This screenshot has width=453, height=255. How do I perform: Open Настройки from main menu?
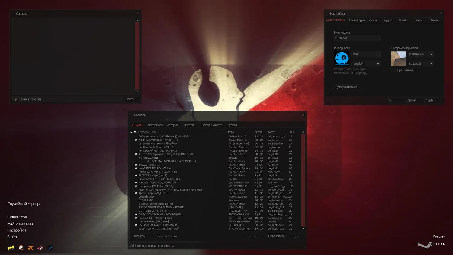17,231
